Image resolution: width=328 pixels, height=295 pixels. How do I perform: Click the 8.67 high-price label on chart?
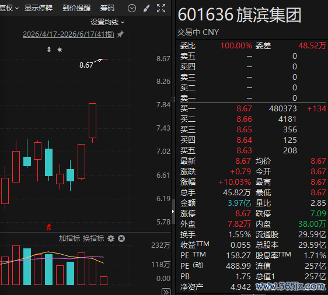pyautogui.click(x=86, y=65)
